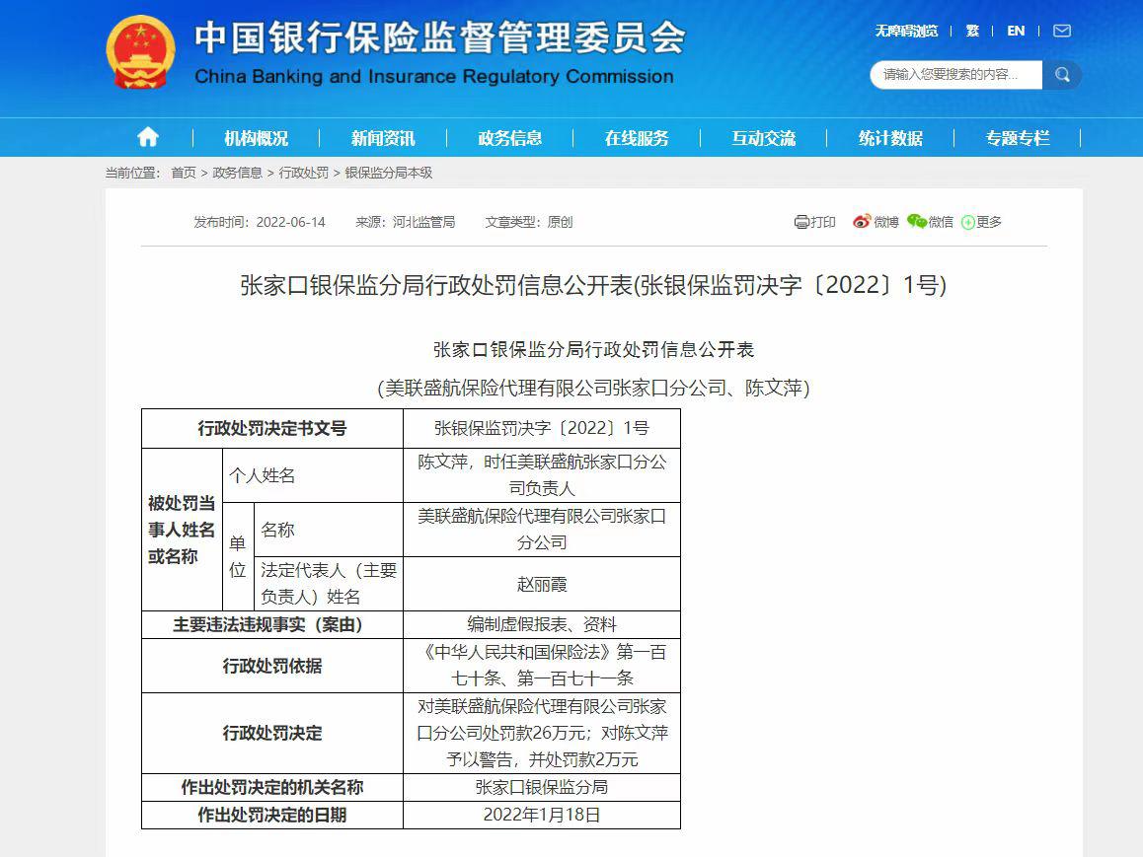Enable 无障碍浏览 accessibility mode
This screenshot has width=1143, height=857.
click(906, 31)
